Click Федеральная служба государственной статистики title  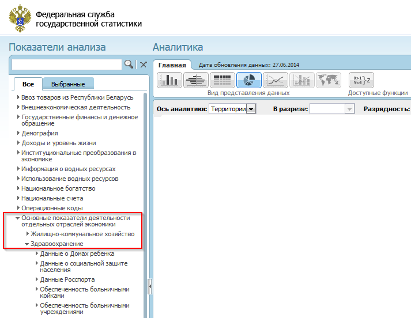[x=89, y=19]
